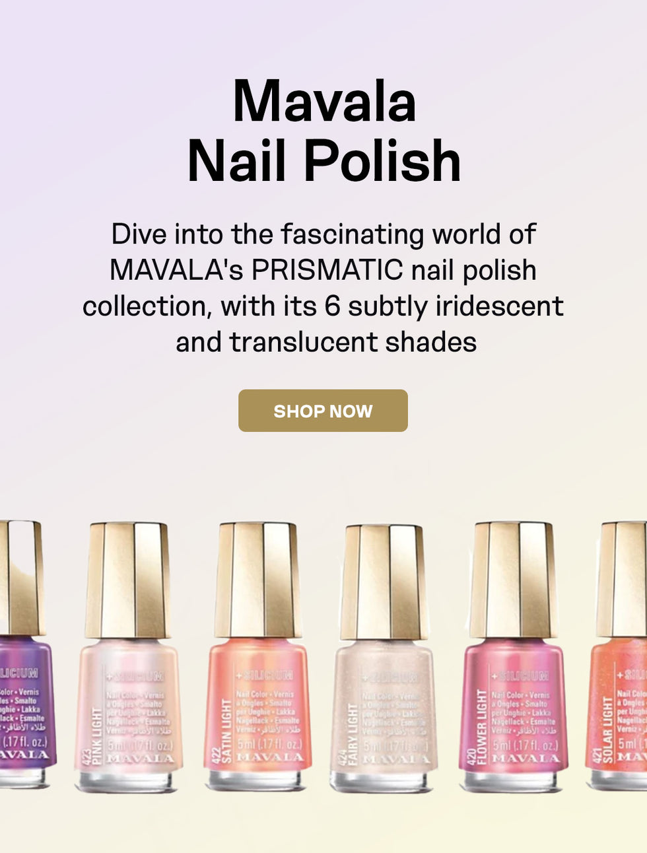Select the Pink Light nail polish bottle

click(128, 658)
